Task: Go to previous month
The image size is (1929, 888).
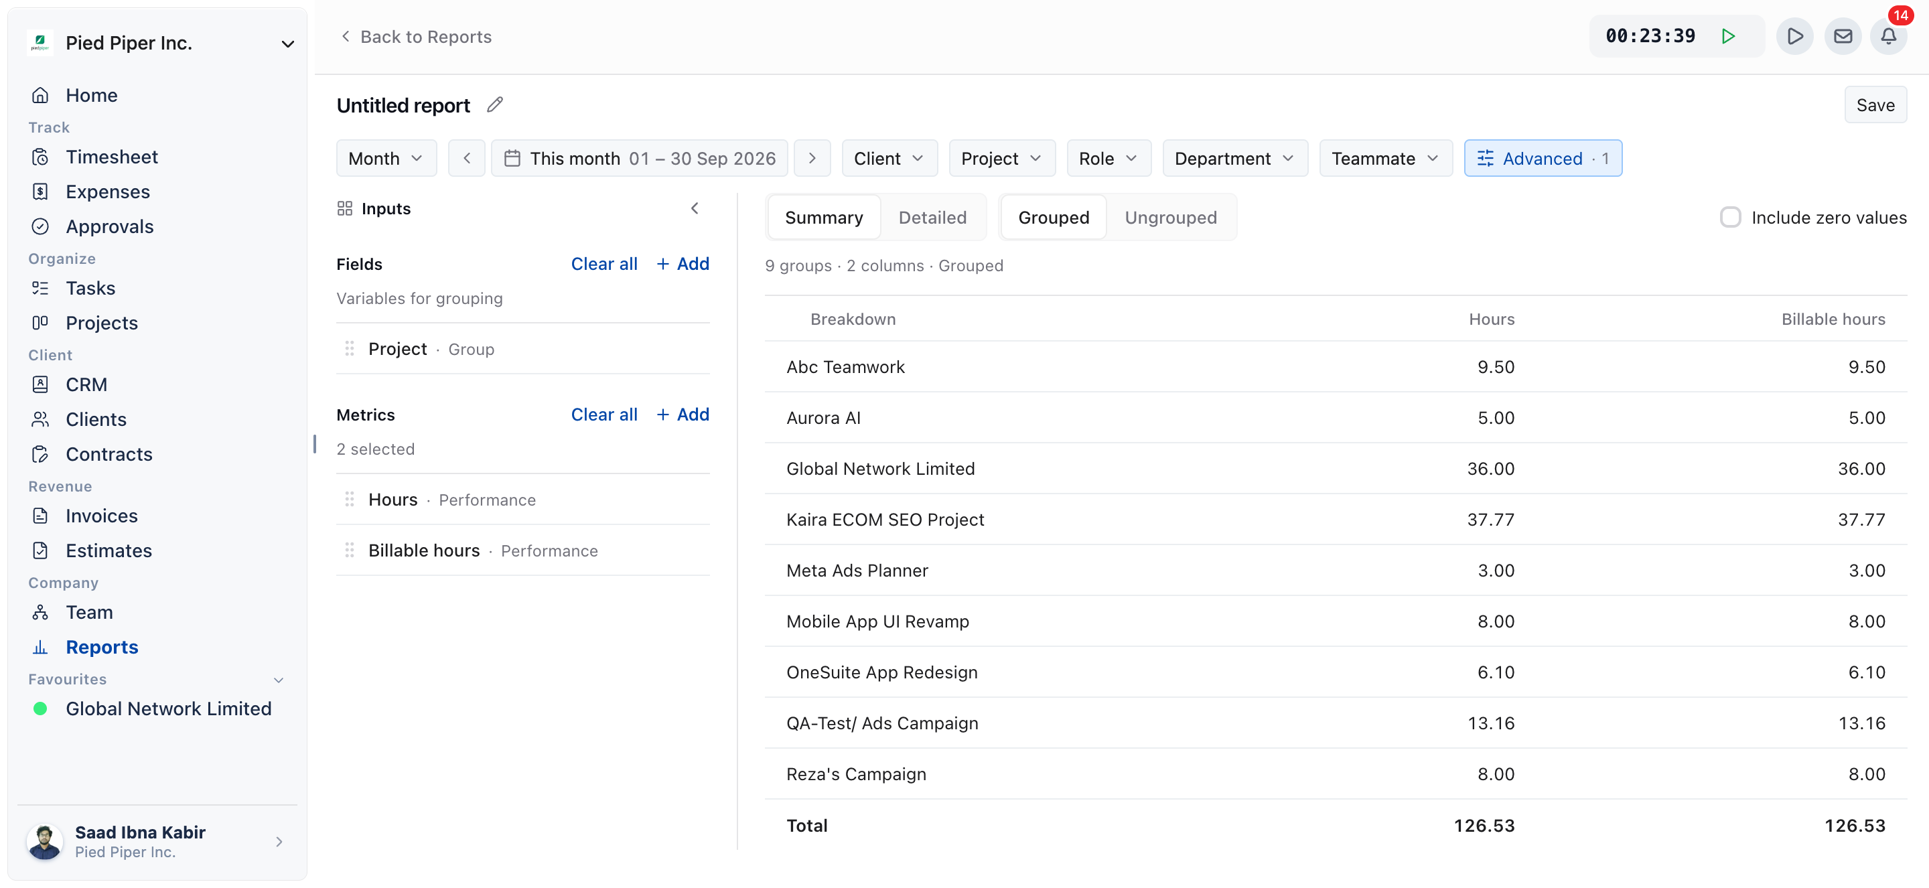Action: pos(467,158)
